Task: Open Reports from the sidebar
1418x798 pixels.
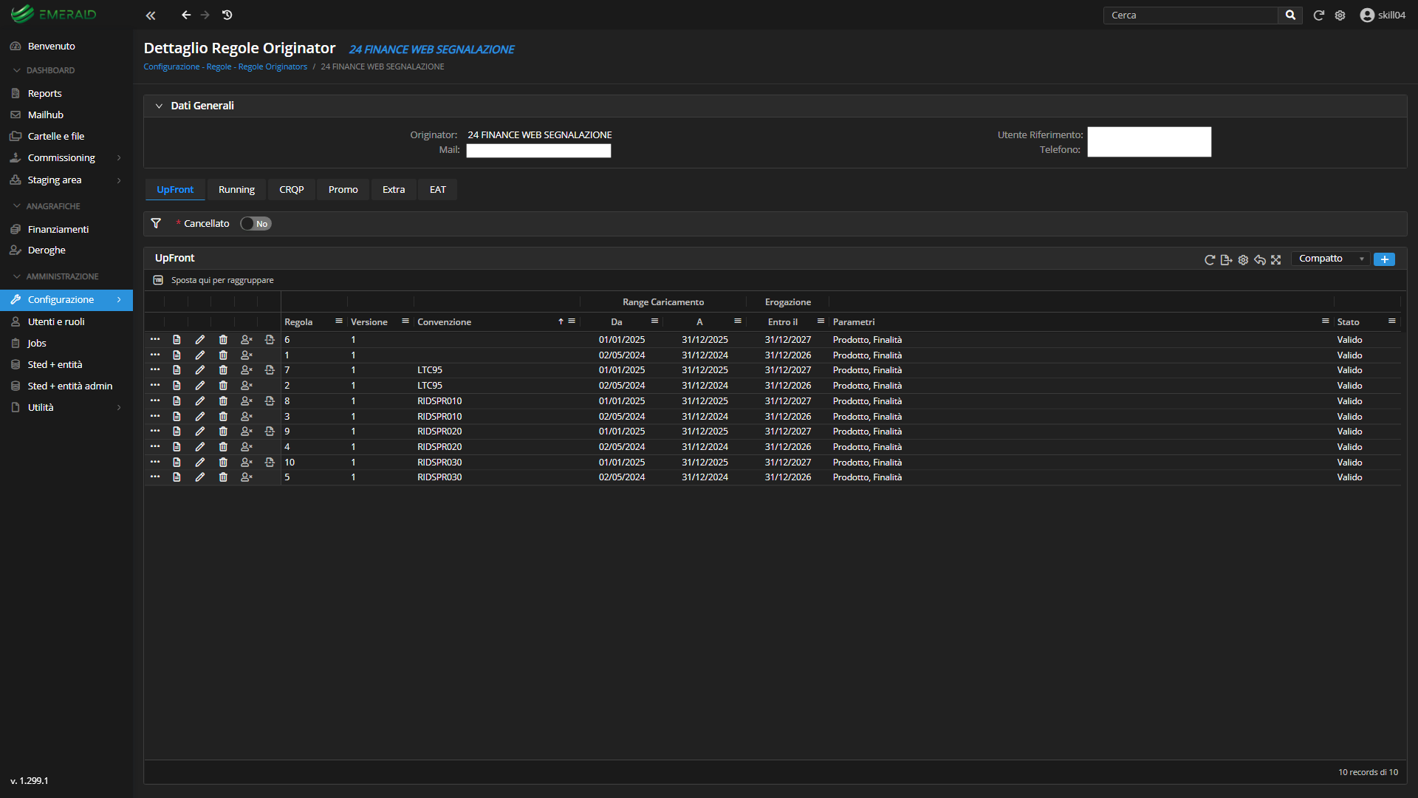Action: pyautogui.click(x=44, y=93)
